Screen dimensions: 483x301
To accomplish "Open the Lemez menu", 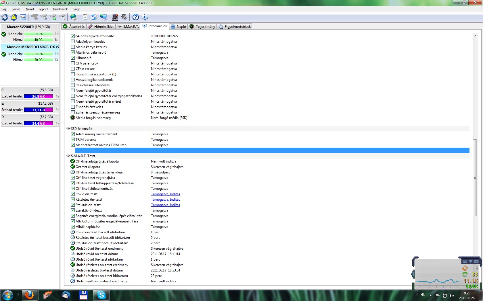I will coord(16,9).
